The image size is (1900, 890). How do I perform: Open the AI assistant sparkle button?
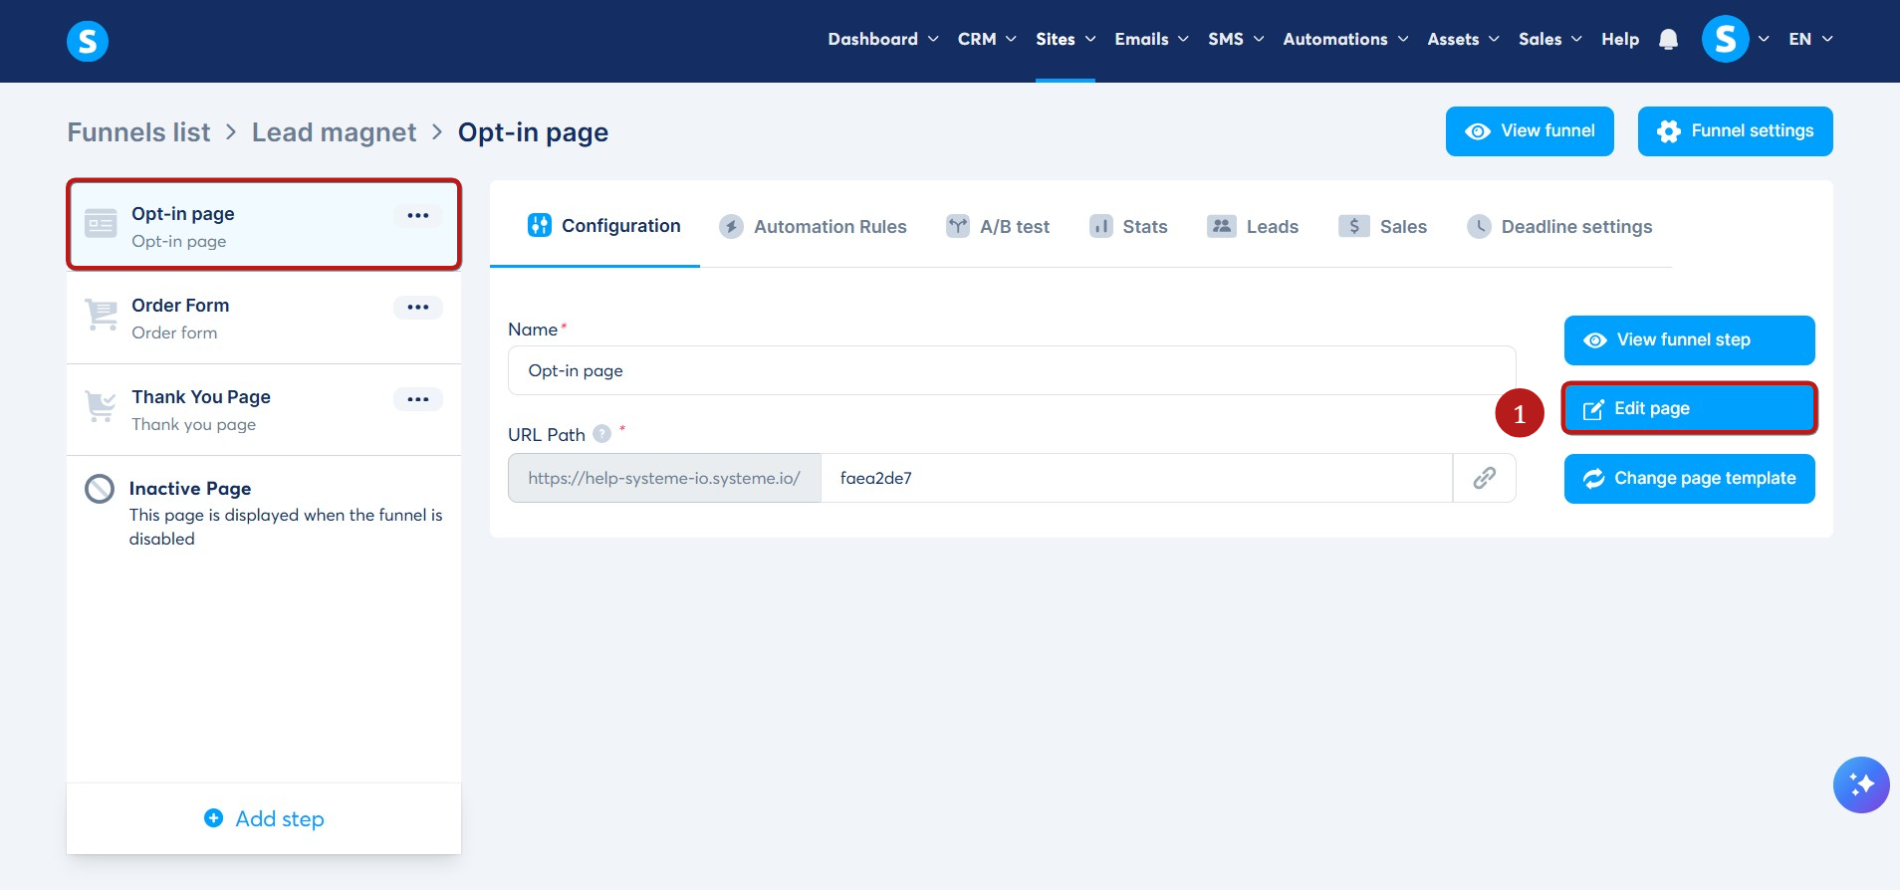click(1861, 784)
